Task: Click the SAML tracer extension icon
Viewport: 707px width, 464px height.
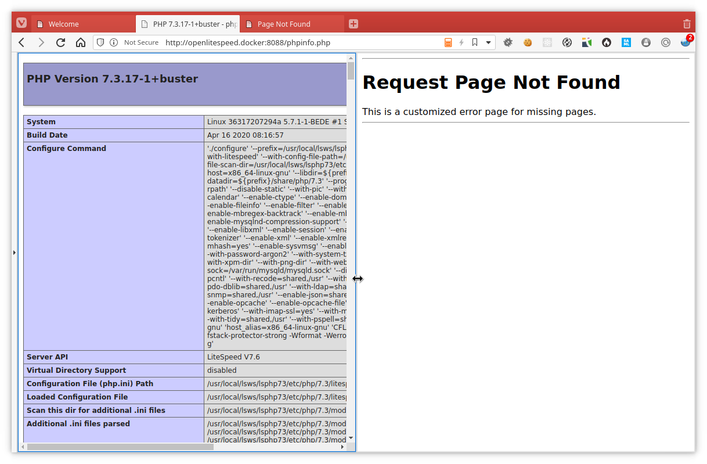Action: (x=626, y=42)
